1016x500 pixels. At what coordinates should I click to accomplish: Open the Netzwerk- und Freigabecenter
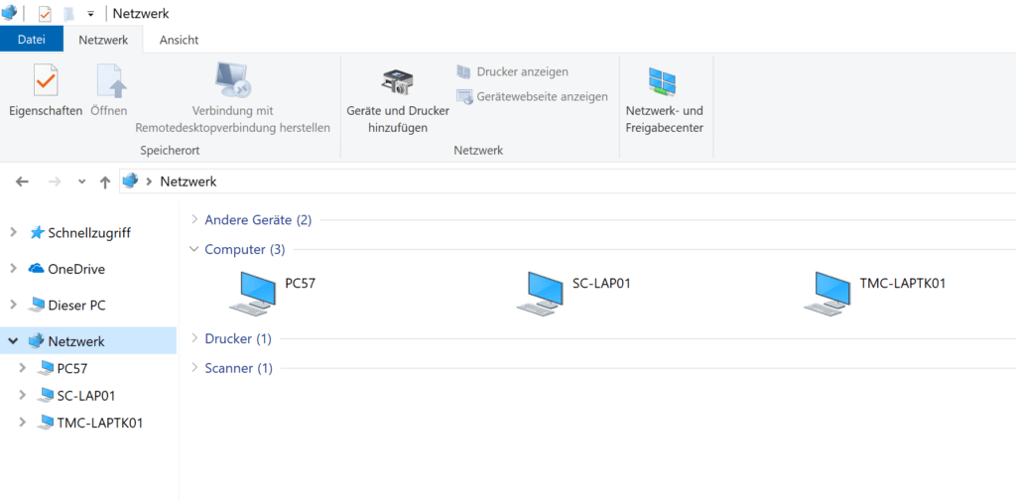(663, 83)
